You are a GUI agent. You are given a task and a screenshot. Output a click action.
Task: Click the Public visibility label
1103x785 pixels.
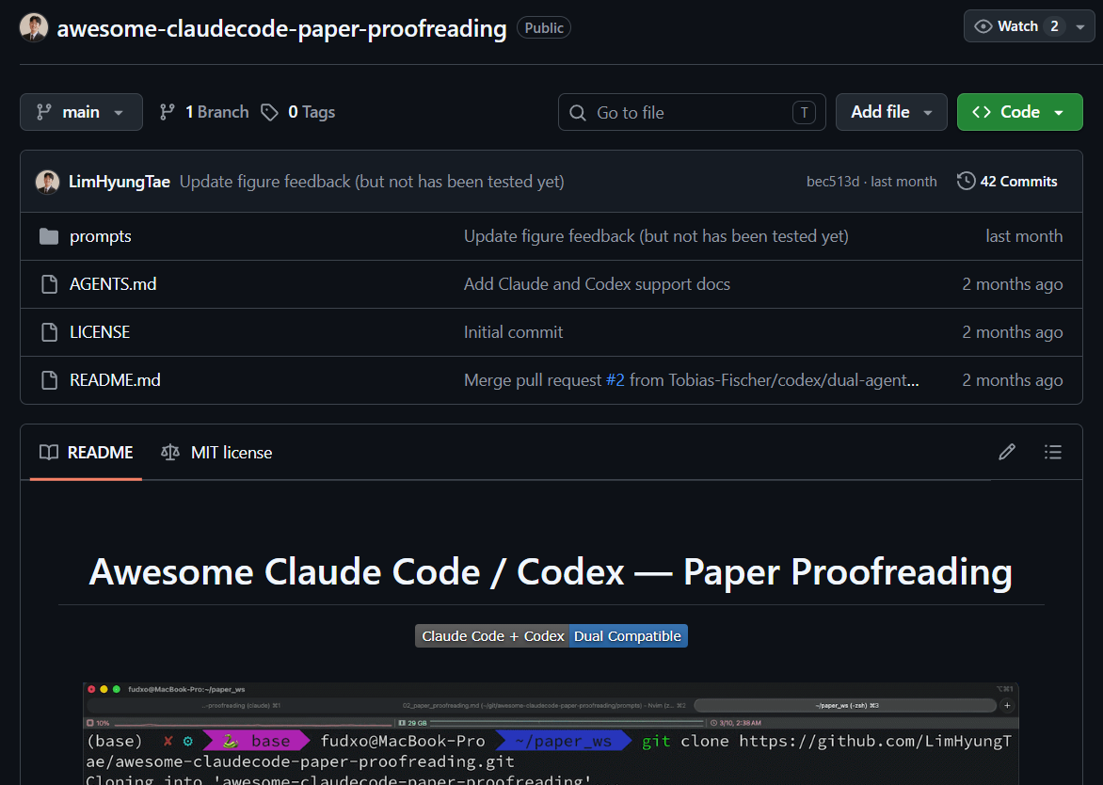544,27
